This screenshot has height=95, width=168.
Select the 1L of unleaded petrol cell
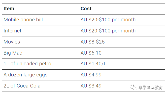pos(40,64)
